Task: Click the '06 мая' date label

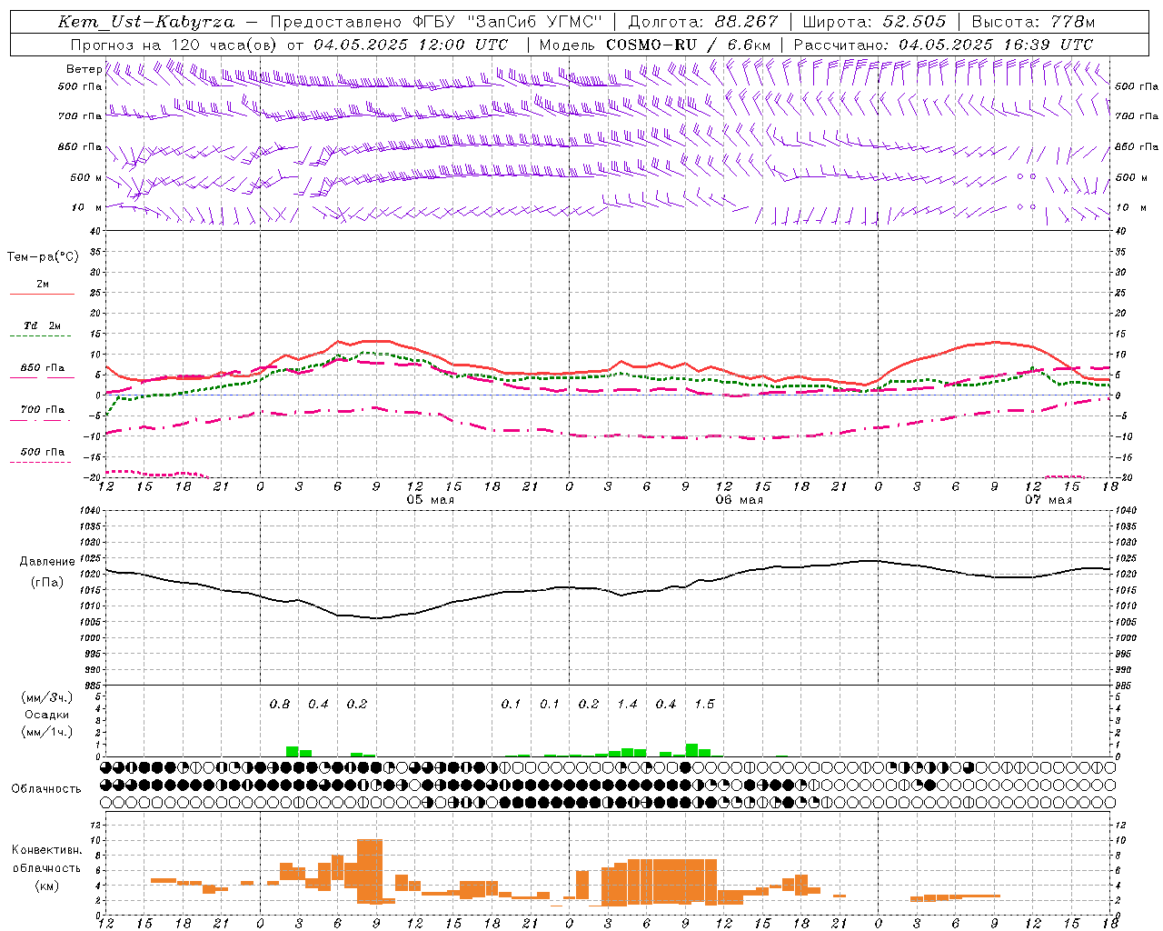Action: 739,500
